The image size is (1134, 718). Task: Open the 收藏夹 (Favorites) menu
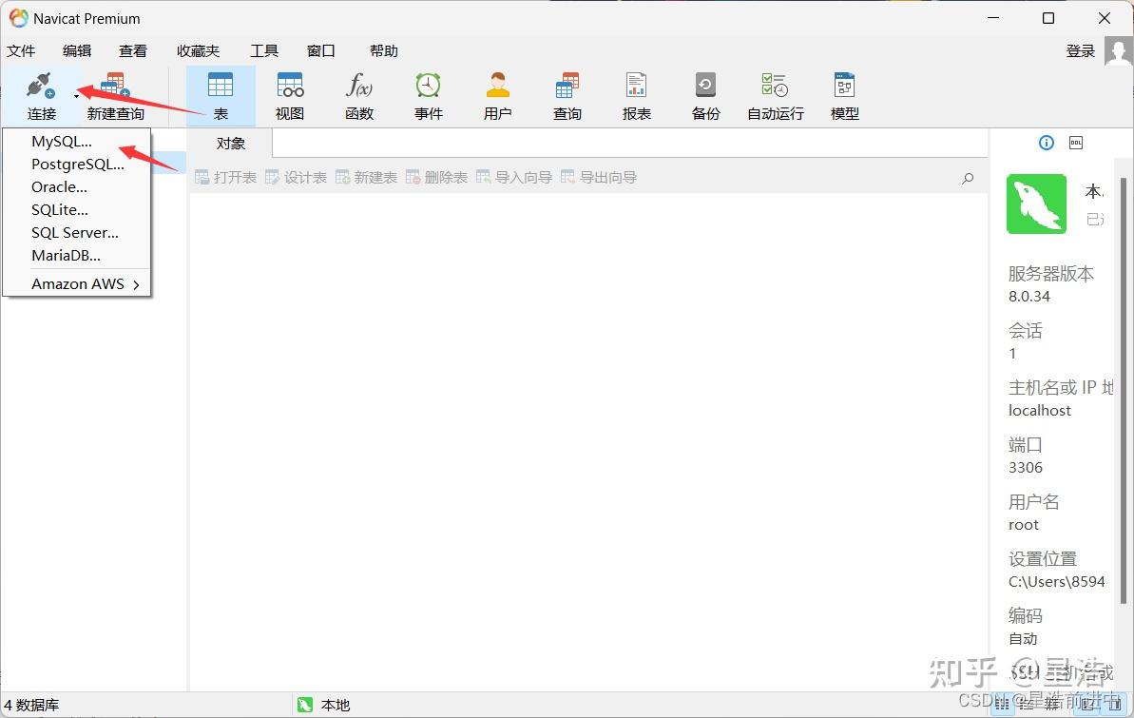pyautogui.click(x=198, y=50)
